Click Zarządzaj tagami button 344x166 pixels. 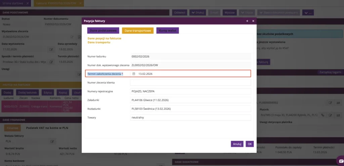331,72
